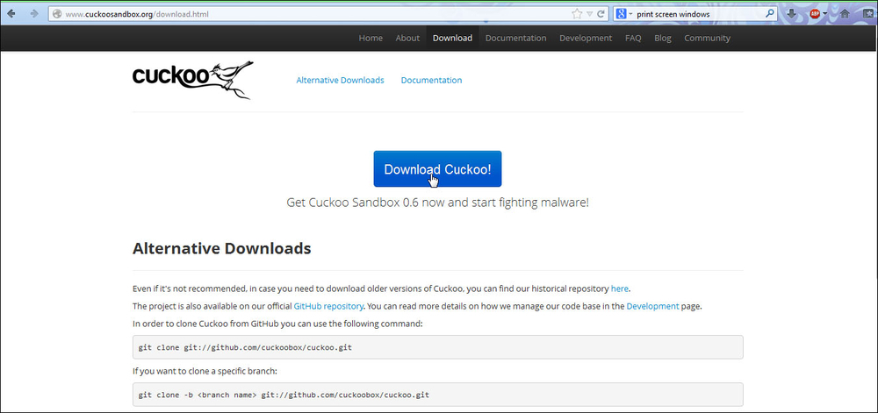Click the site identity globe icon
The height and width of the screenshot is (413, 878).
(56, 14)
